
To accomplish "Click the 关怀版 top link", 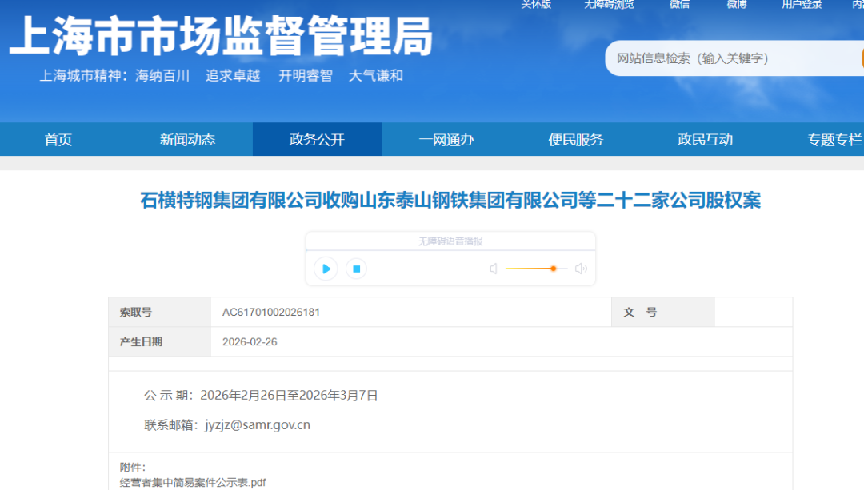I will (536, 5).
